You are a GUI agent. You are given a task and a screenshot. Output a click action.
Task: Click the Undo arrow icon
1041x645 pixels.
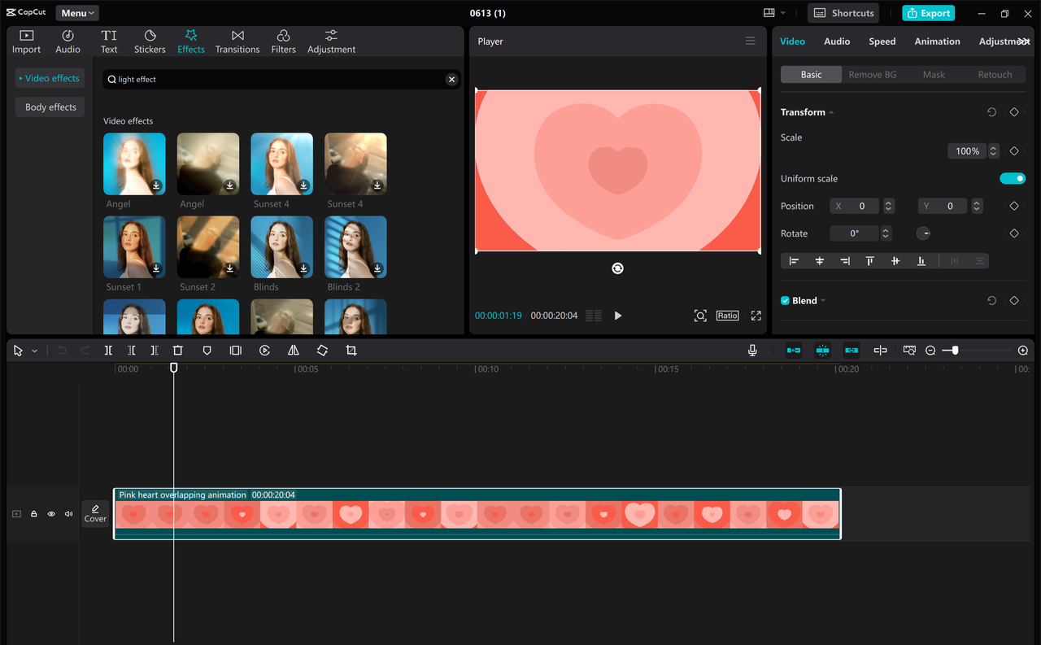(x=62, y=350)
